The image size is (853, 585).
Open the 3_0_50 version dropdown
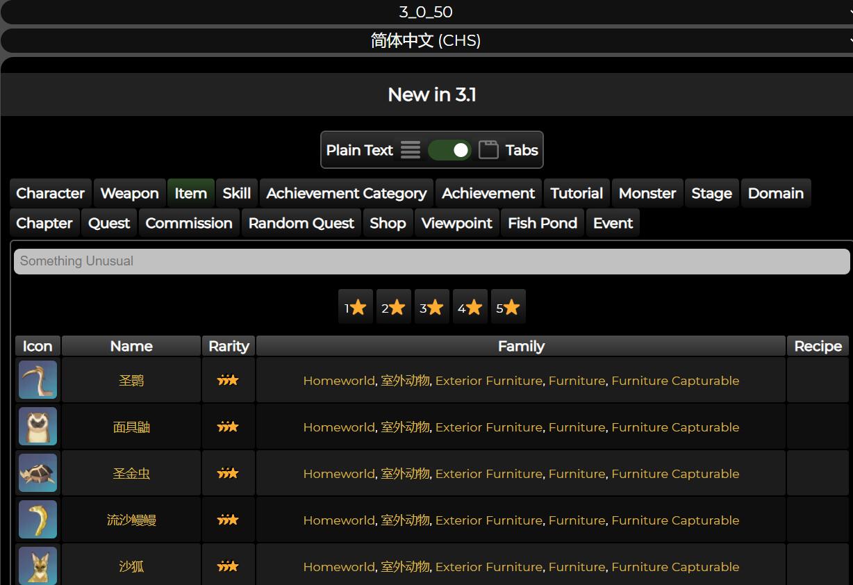pyautogui.click(x=426, y=12)
